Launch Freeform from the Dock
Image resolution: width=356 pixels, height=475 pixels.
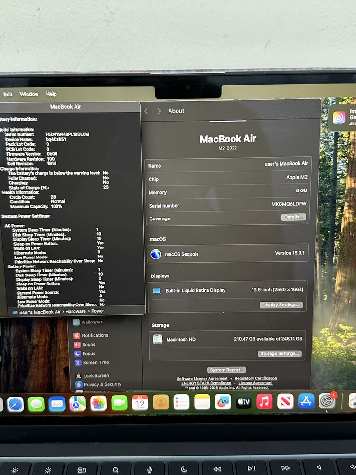pyautogui.click(x=223, y=402)
